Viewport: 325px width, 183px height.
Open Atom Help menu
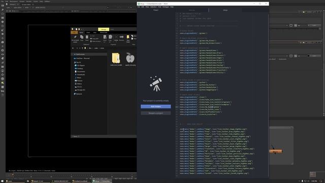[x=172, y=7]
